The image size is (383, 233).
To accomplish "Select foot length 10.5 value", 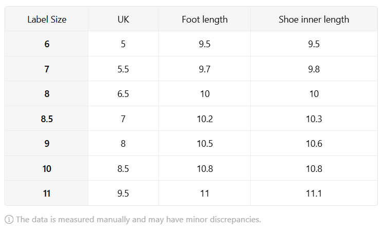I will [205, 144].
